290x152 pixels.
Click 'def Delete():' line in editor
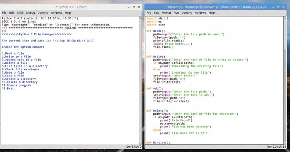tap(157, 110)
